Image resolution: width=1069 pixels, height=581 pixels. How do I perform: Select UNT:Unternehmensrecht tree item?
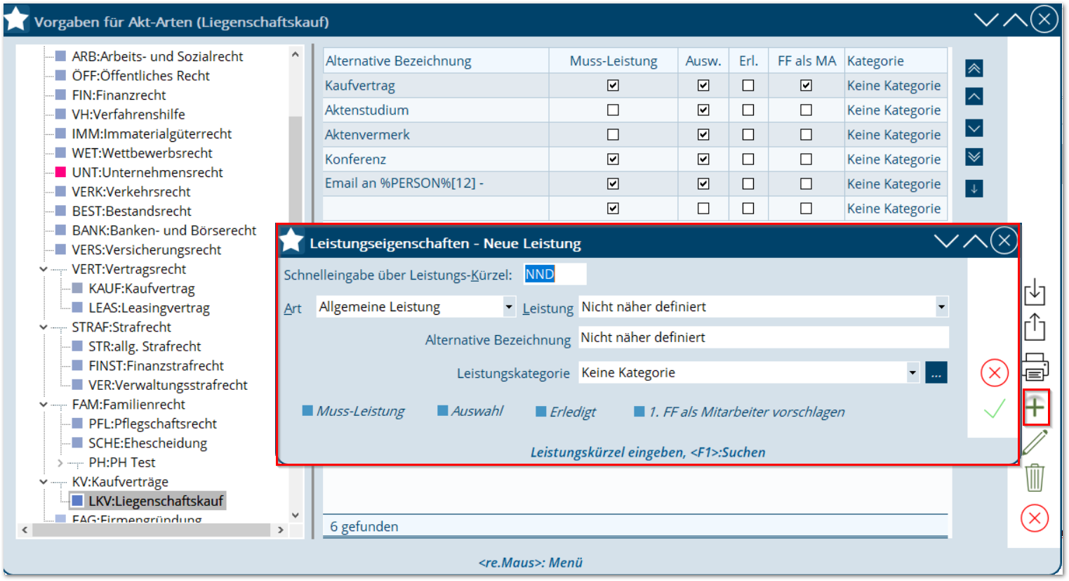147,172
